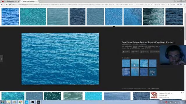Screen dimensions: 186x104
Task: Click the third button with bookmark icon
Action: (x=144, y=52)
